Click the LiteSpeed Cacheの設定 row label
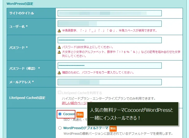The height and width of the screenshot is (138, 189). coord(27,98)
